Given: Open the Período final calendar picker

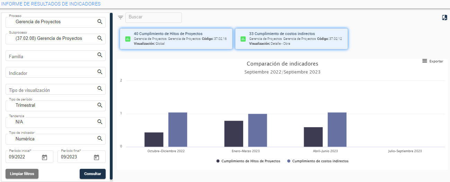Looking at the screenshot, I should pyautogui.click(x=96, y=157).
